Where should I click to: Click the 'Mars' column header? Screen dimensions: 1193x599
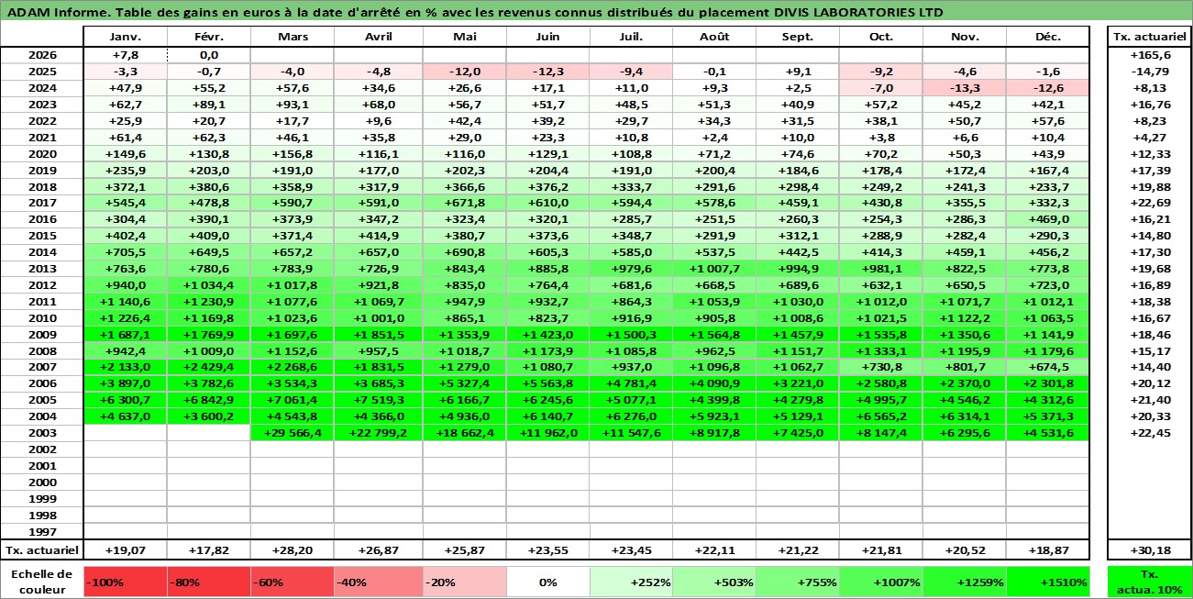coord(292,38)
